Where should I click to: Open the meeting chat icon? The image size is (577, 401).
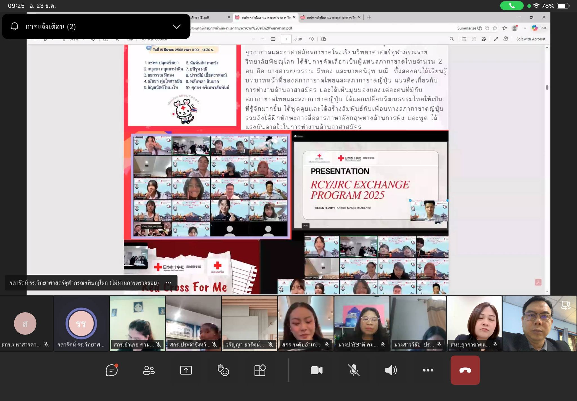(112, 370)
